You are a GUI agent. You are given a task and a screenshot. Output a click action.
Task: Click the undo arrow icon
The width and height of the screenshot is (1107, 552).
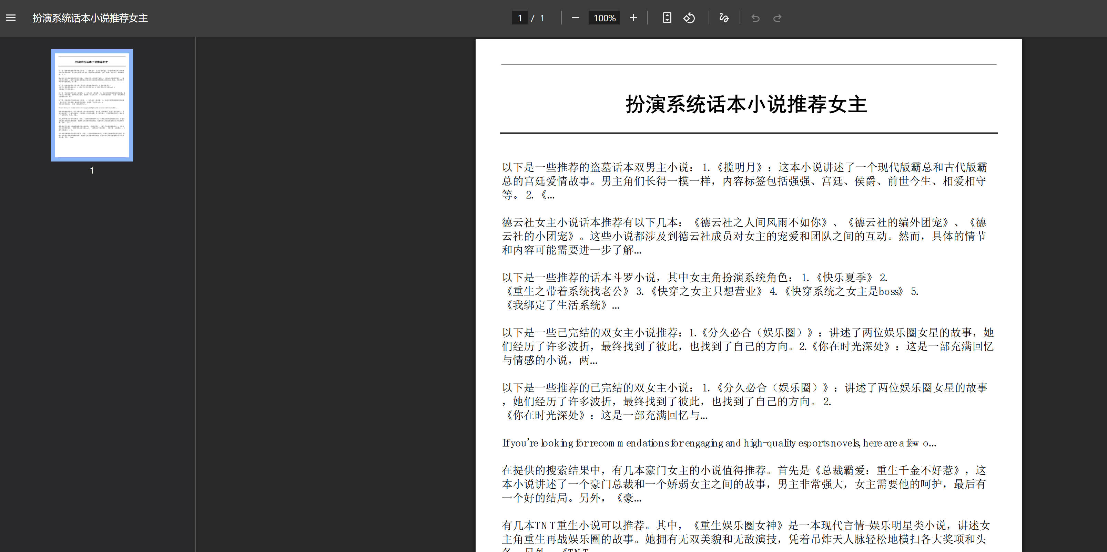point(755,18)
